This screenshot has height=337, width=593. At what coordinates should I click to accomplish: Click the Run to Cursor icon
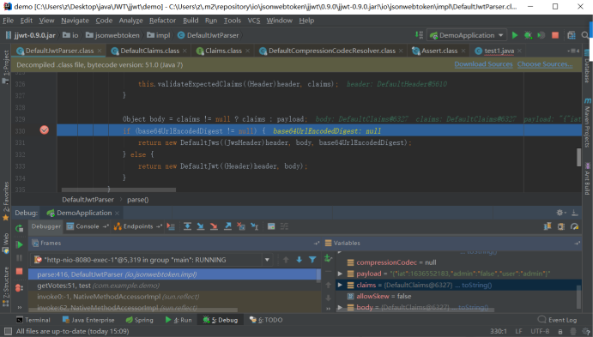255,226
